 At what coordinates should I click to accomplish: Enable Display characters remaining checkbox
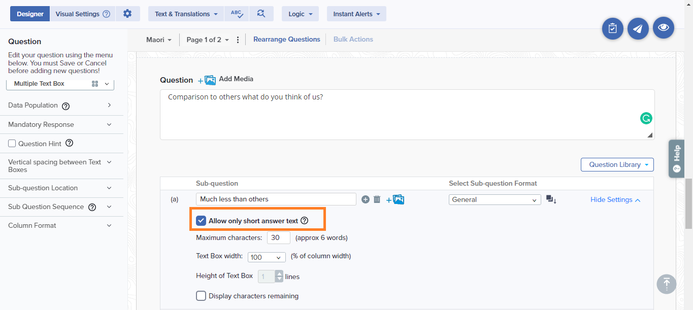tap(201, 296)
